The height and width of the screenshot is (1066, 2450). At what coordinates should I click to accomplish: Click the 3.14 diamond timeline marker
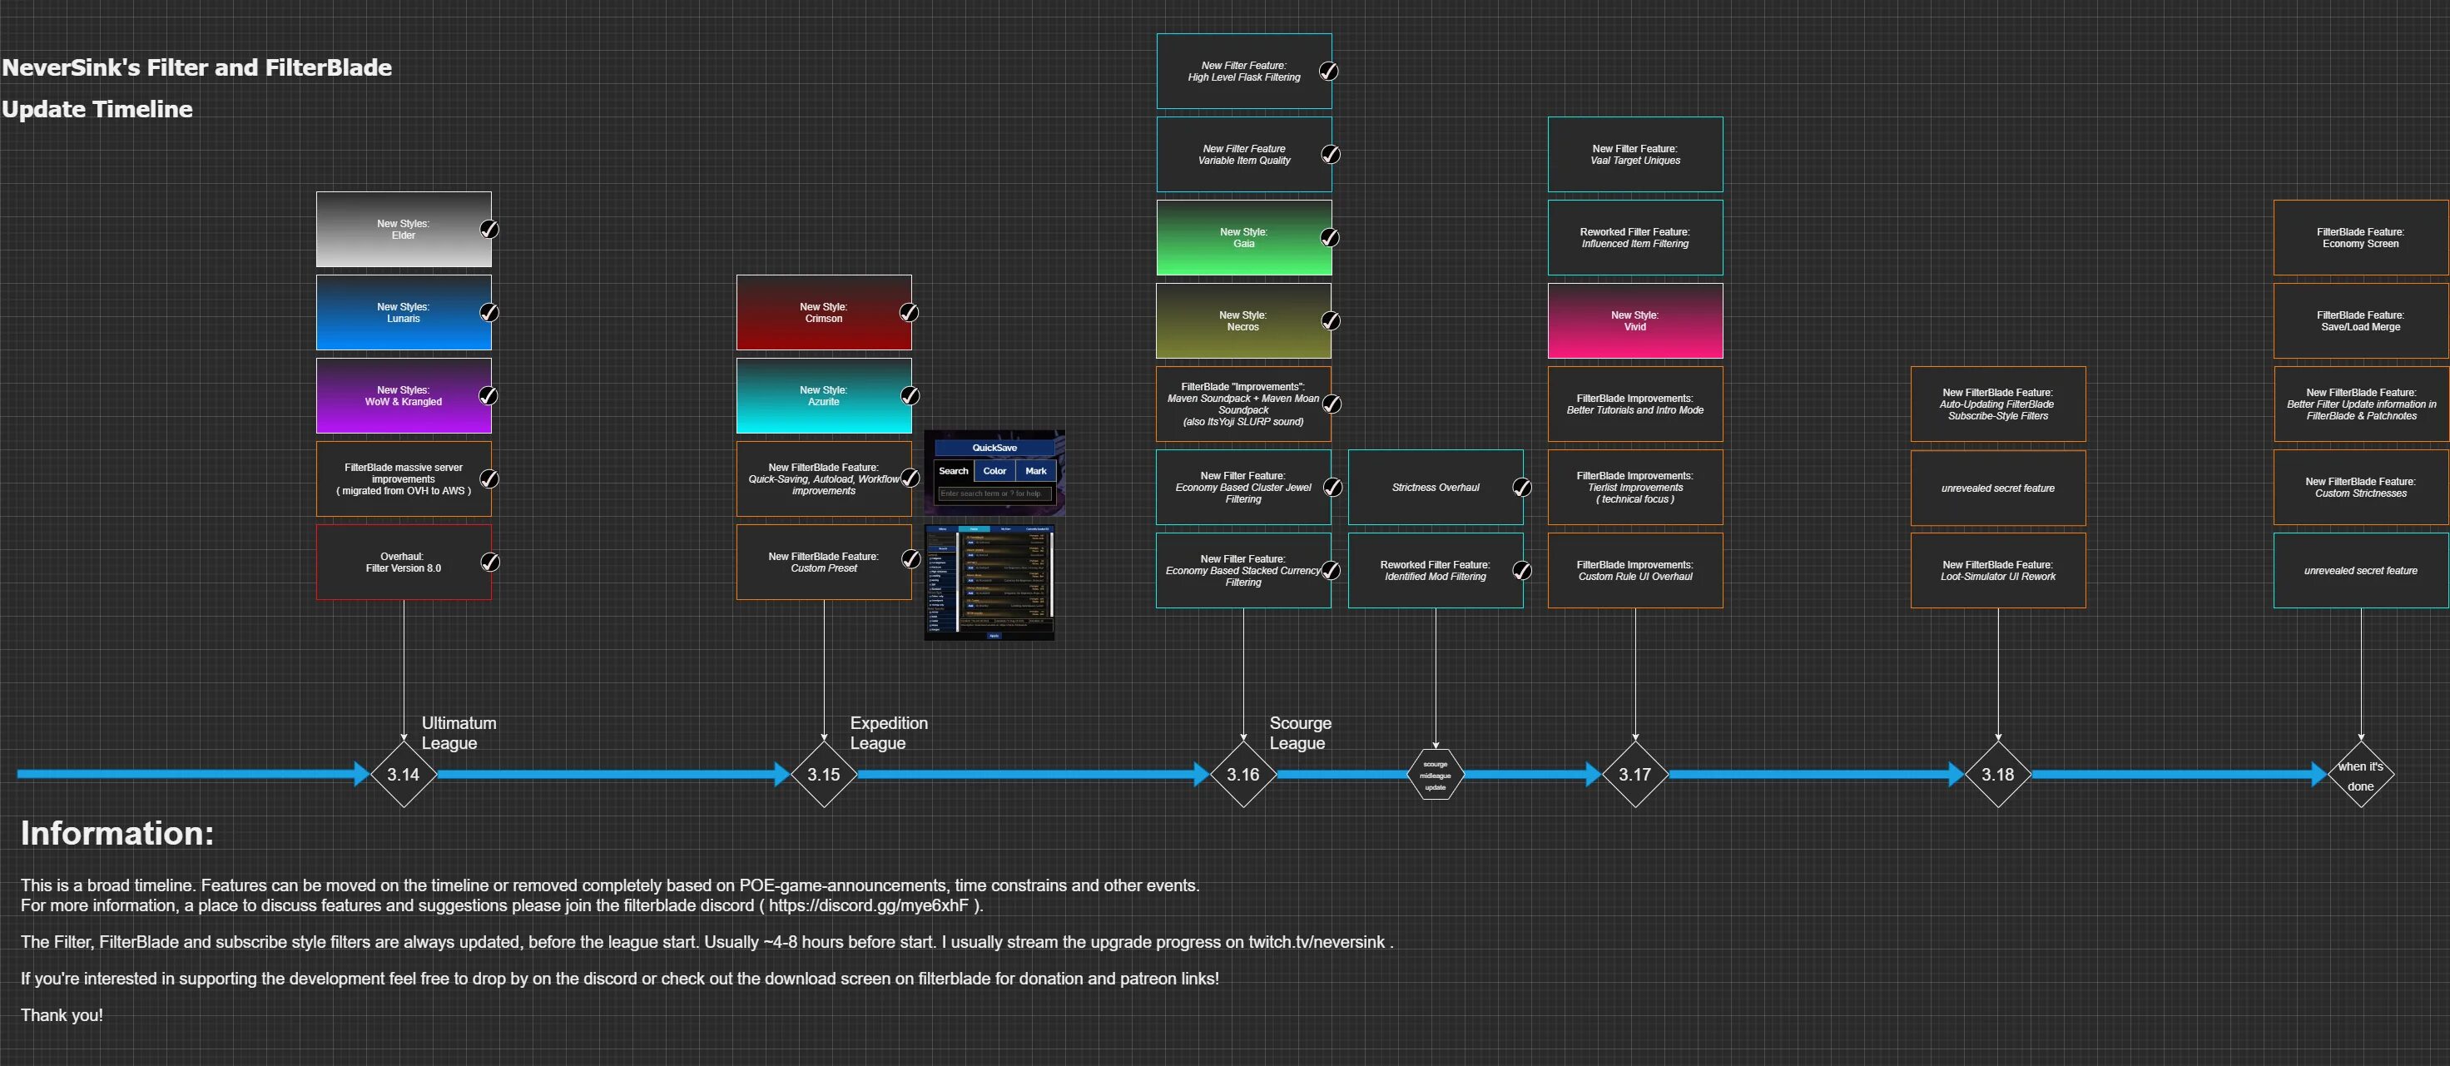coord(404,774)
